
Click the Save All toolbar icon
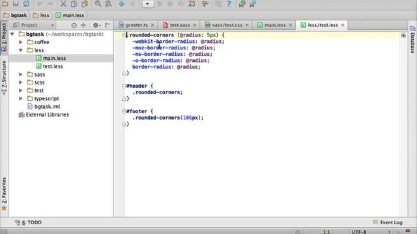click(x=16, y=4)
